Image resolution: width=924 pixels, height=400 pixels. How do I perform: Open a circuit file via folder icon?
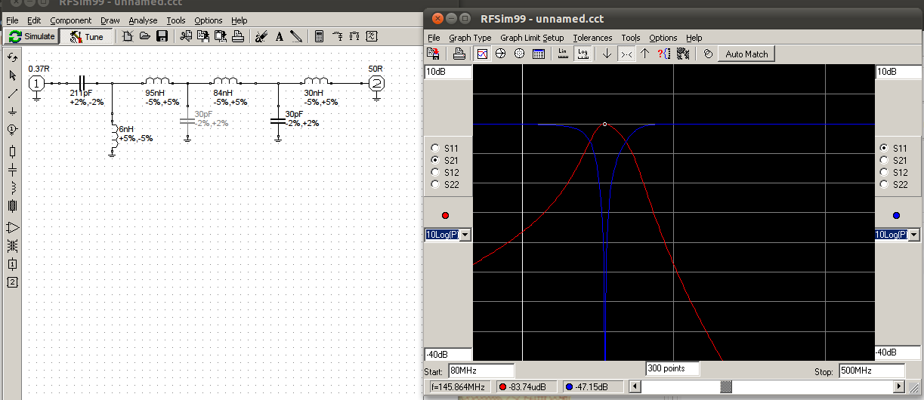click(x=145, y=35)
